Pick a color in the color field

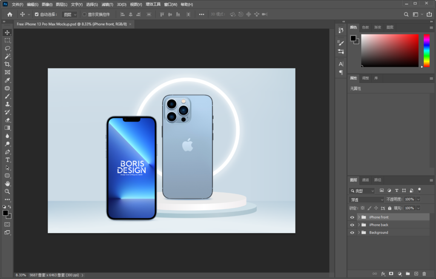(390, 50)
